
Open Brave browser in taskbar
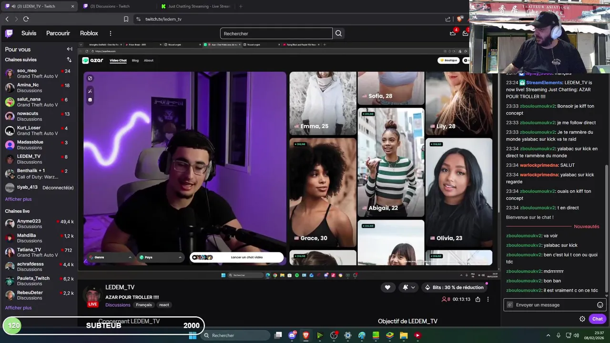point(306,335)
